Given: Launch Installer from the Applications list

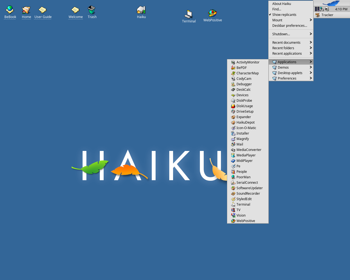Looking at the screenshot, I should (248, 133).
